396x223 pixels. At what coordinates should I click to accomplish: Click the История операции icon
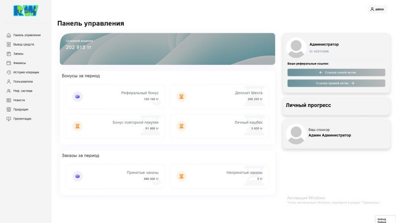(x=8, y=72)
